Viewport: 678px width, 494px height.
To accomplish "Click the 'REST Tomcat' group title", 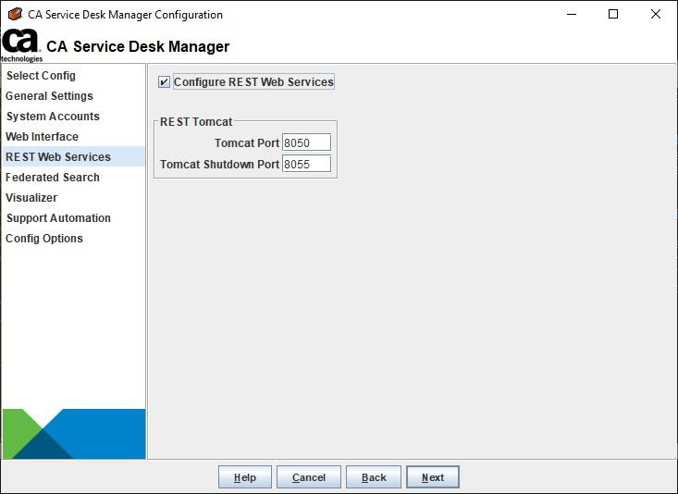I will [x=196, y=122].
